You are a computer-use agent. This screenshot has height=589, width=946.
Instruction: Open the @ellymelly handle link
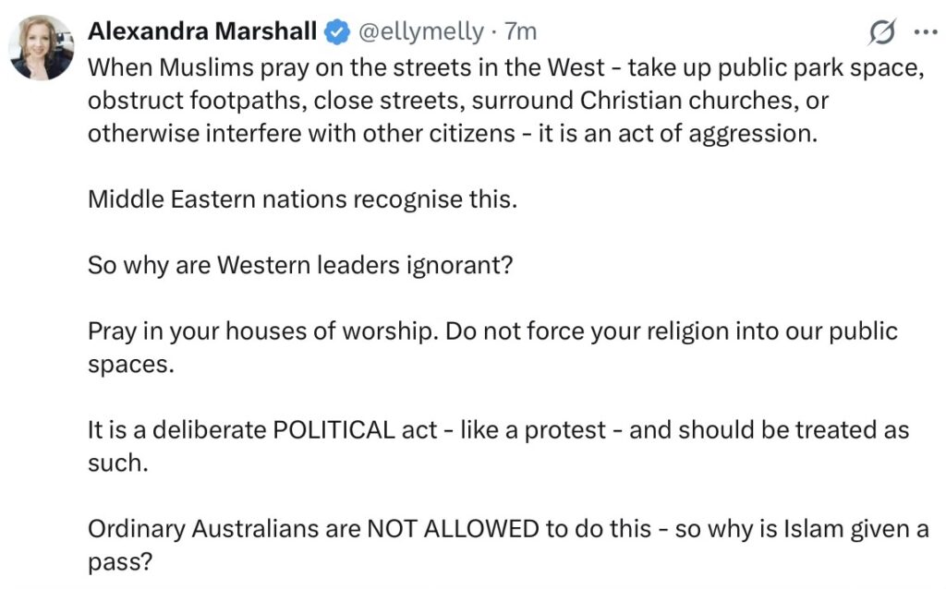pyautogui.click(x=419, y=31)
